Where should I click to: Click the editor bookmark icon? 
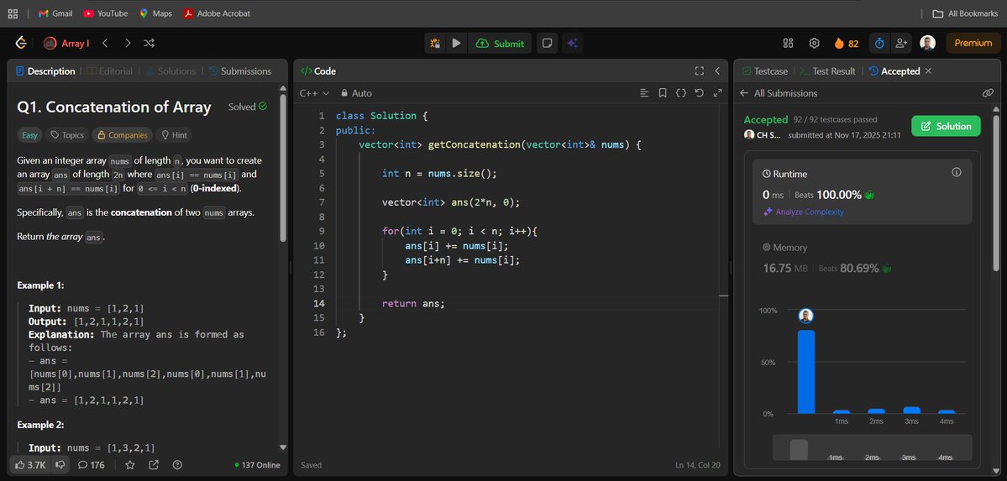[x=663, y=93]
